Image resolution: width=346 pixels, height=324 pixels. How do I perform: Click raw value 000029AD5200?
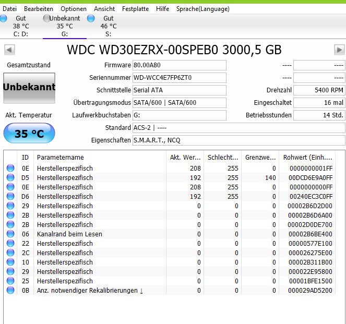tap(310, 291)
